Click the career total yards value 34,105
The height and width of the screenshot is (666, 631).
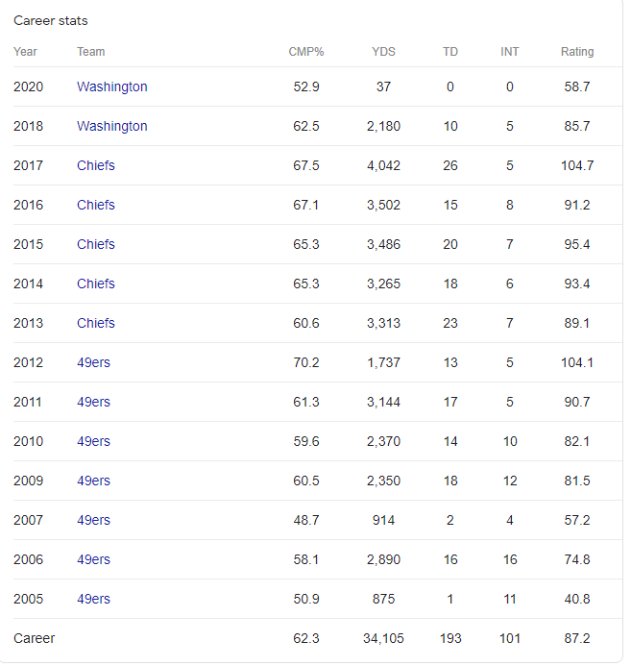(x=383, y=638)
